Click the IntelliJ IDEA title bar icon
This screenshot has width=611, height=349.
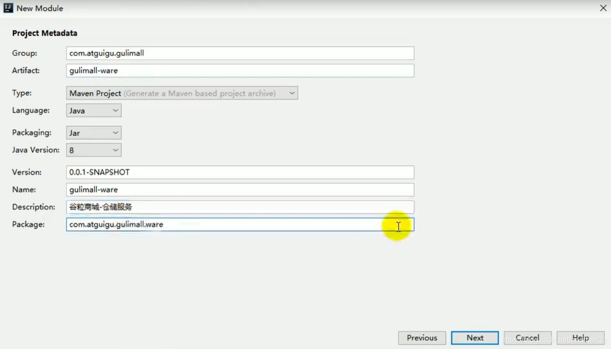[x=8, y=8]
